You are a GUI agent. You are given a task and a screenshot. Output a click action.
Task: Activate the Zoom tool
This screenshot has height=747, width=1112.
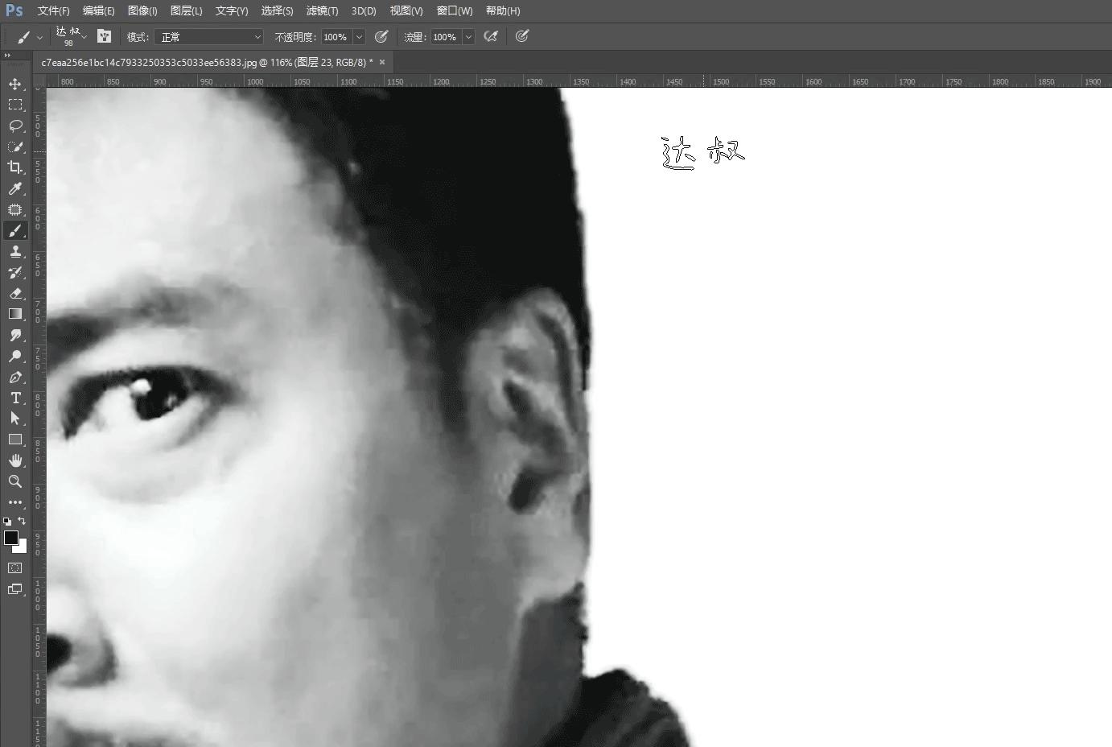pos(16,481)
